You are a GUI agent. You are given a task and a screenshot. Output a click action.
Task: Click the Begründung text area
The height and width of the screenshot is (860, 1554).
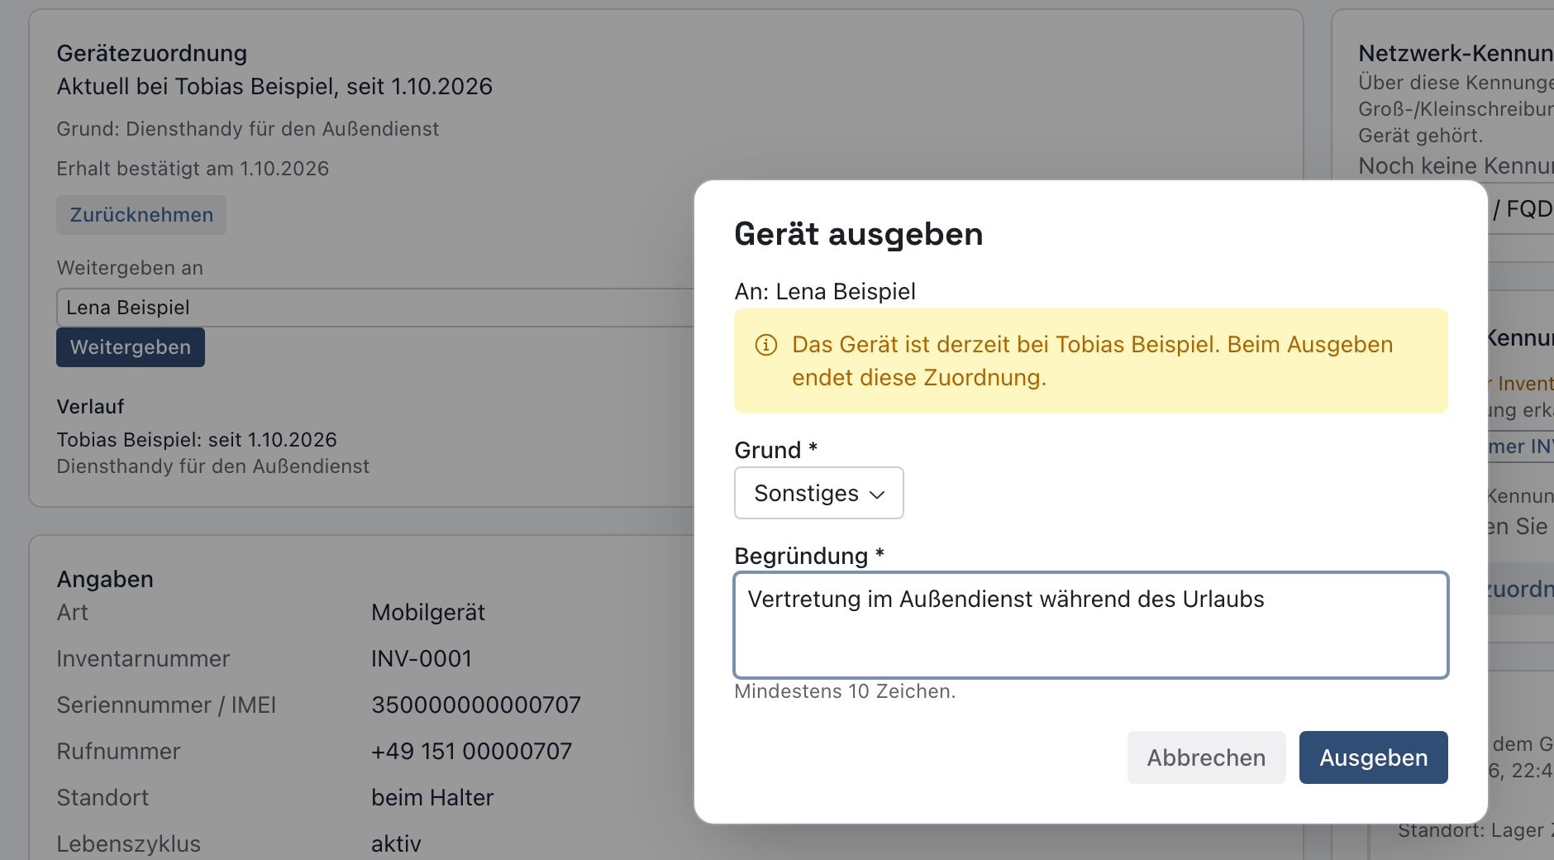(x=1090, y=625)
